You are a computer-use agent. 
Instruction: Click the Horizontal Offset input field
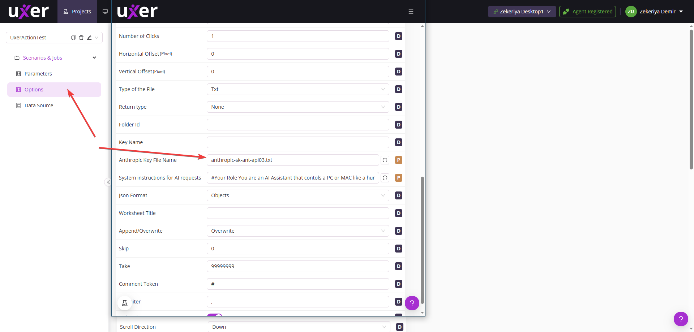(298, 54)
